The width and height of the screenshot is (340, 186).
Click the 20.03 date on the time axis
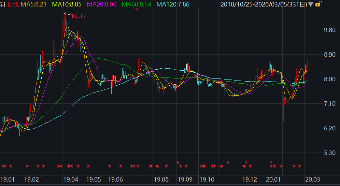click(312, 179)
